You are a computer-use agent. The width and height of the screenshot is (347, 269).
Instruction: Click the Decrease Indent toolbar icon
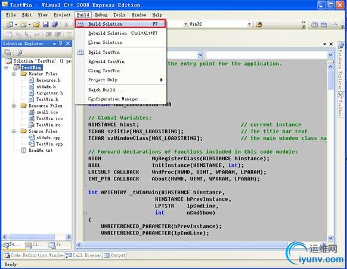(x=49, y=35)
